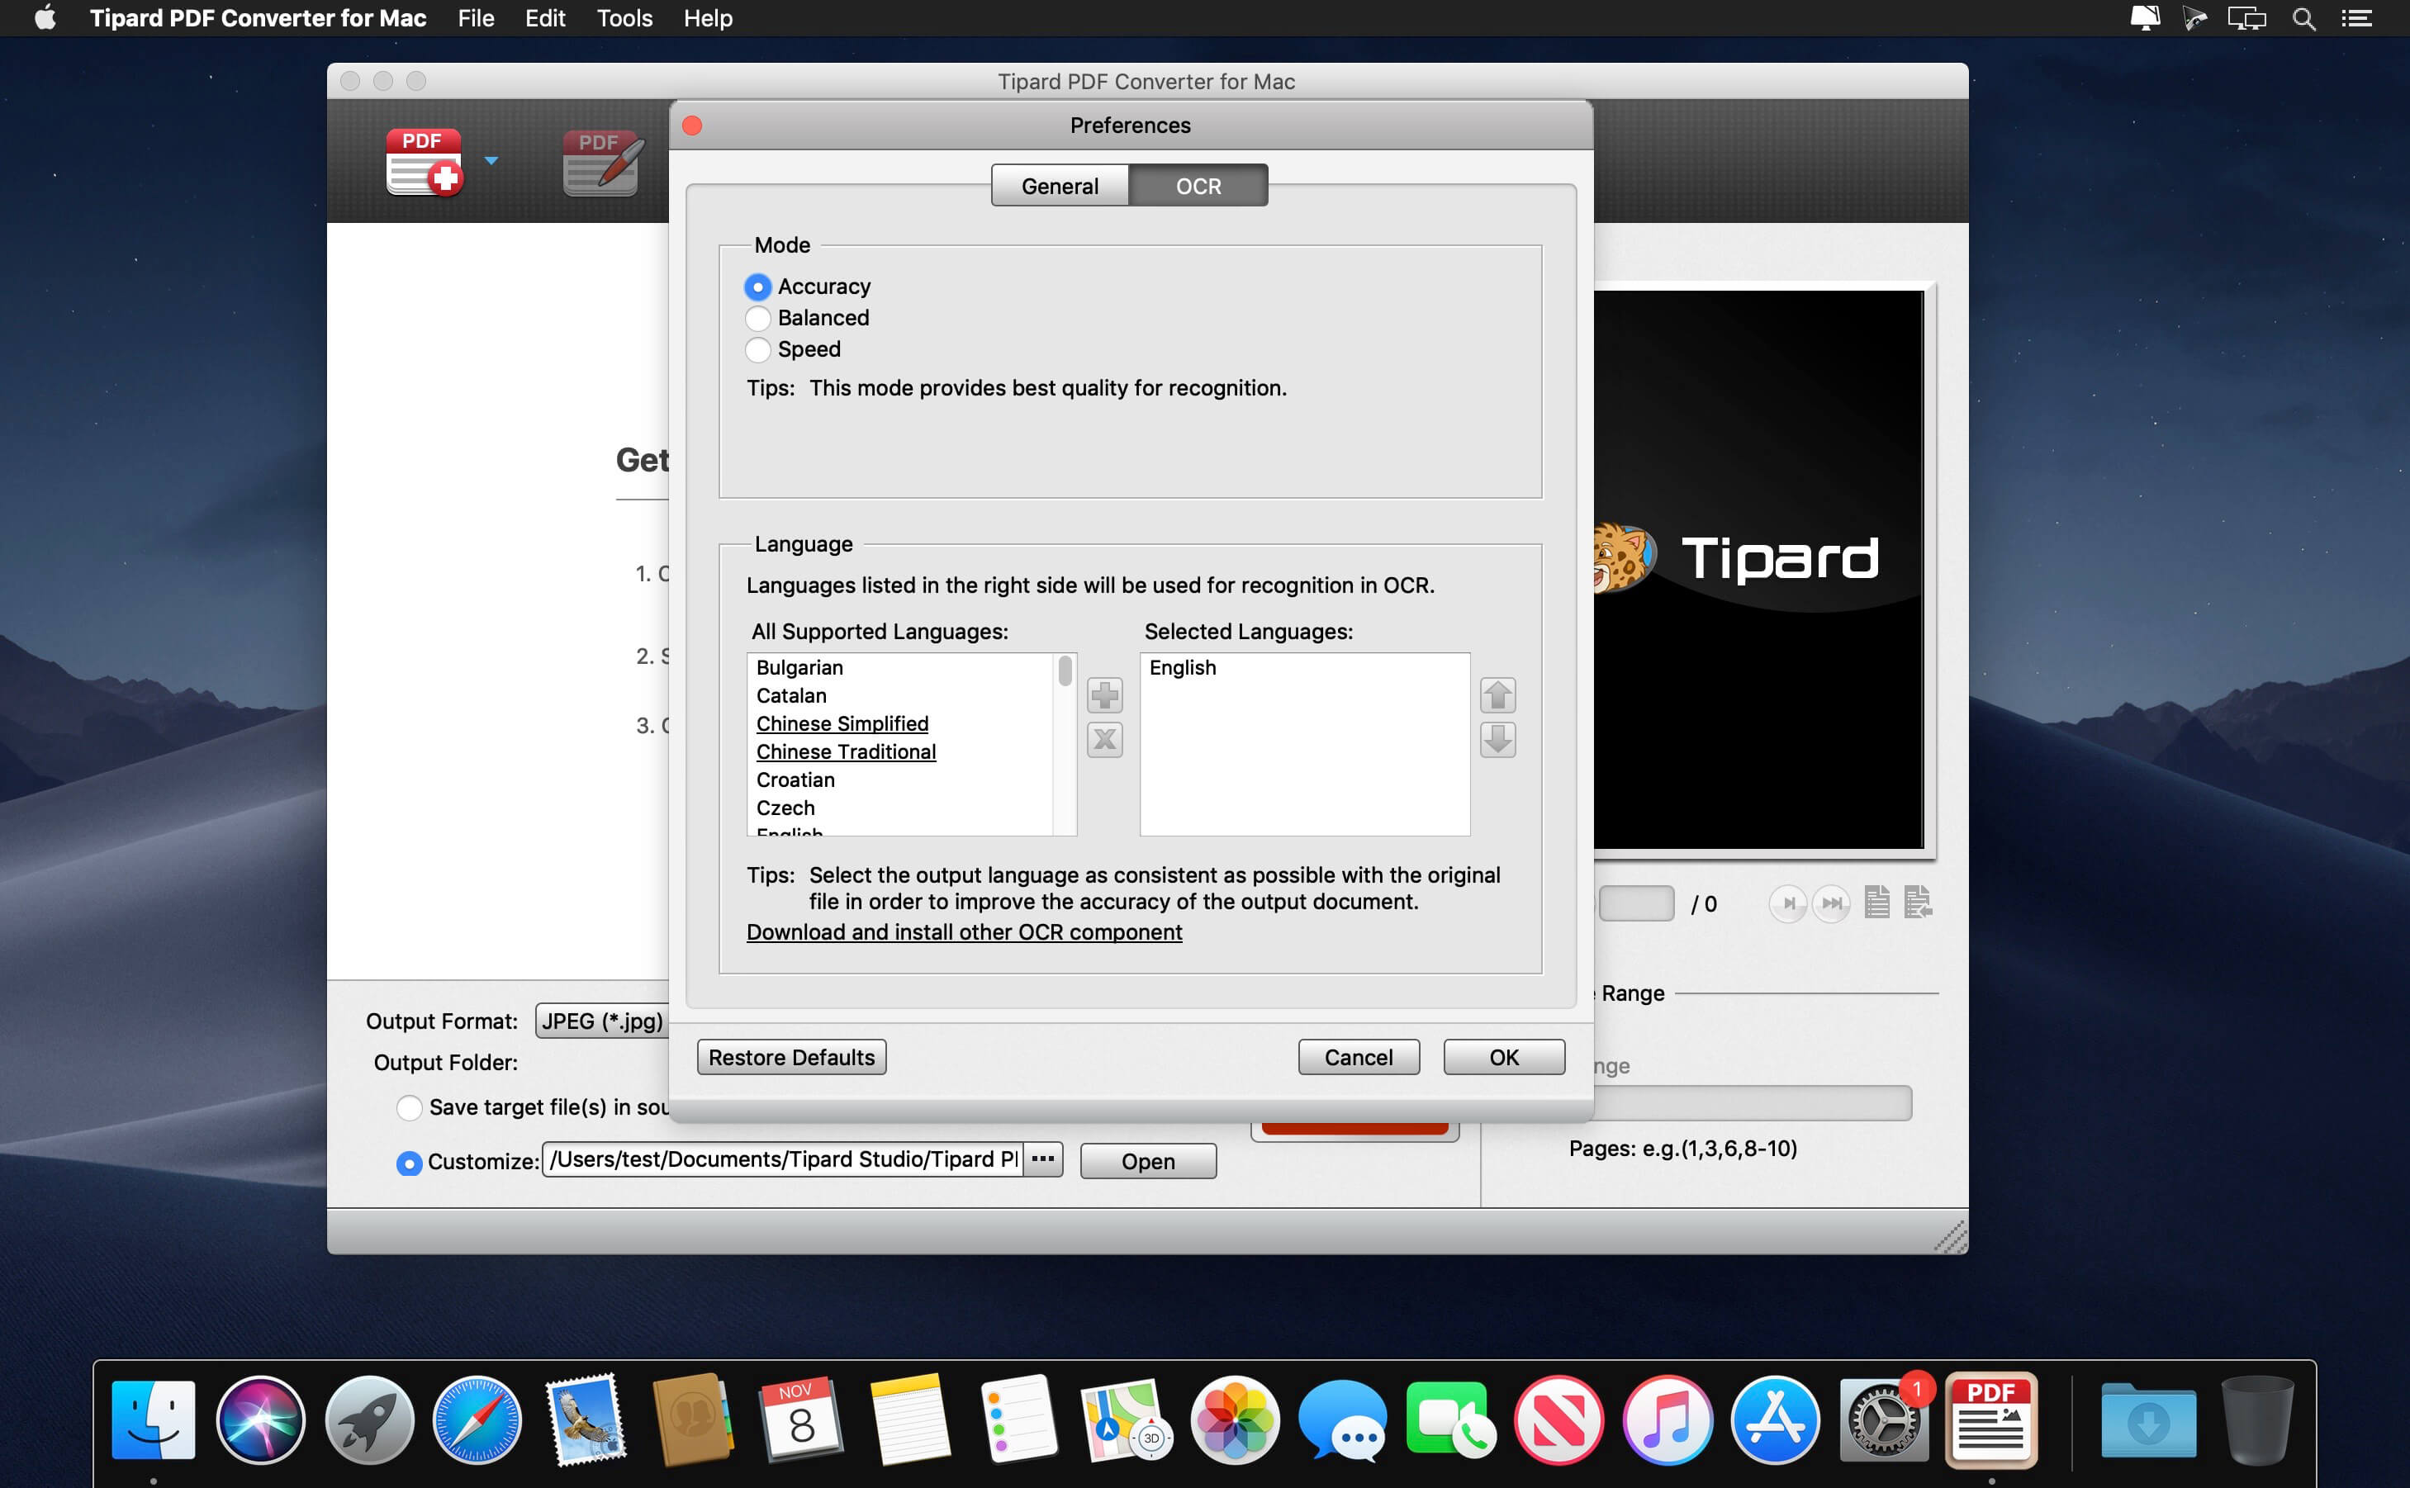Switch to General preferences tab
Viewport: 2410px width, 1488px height.
pos(1057,184)
